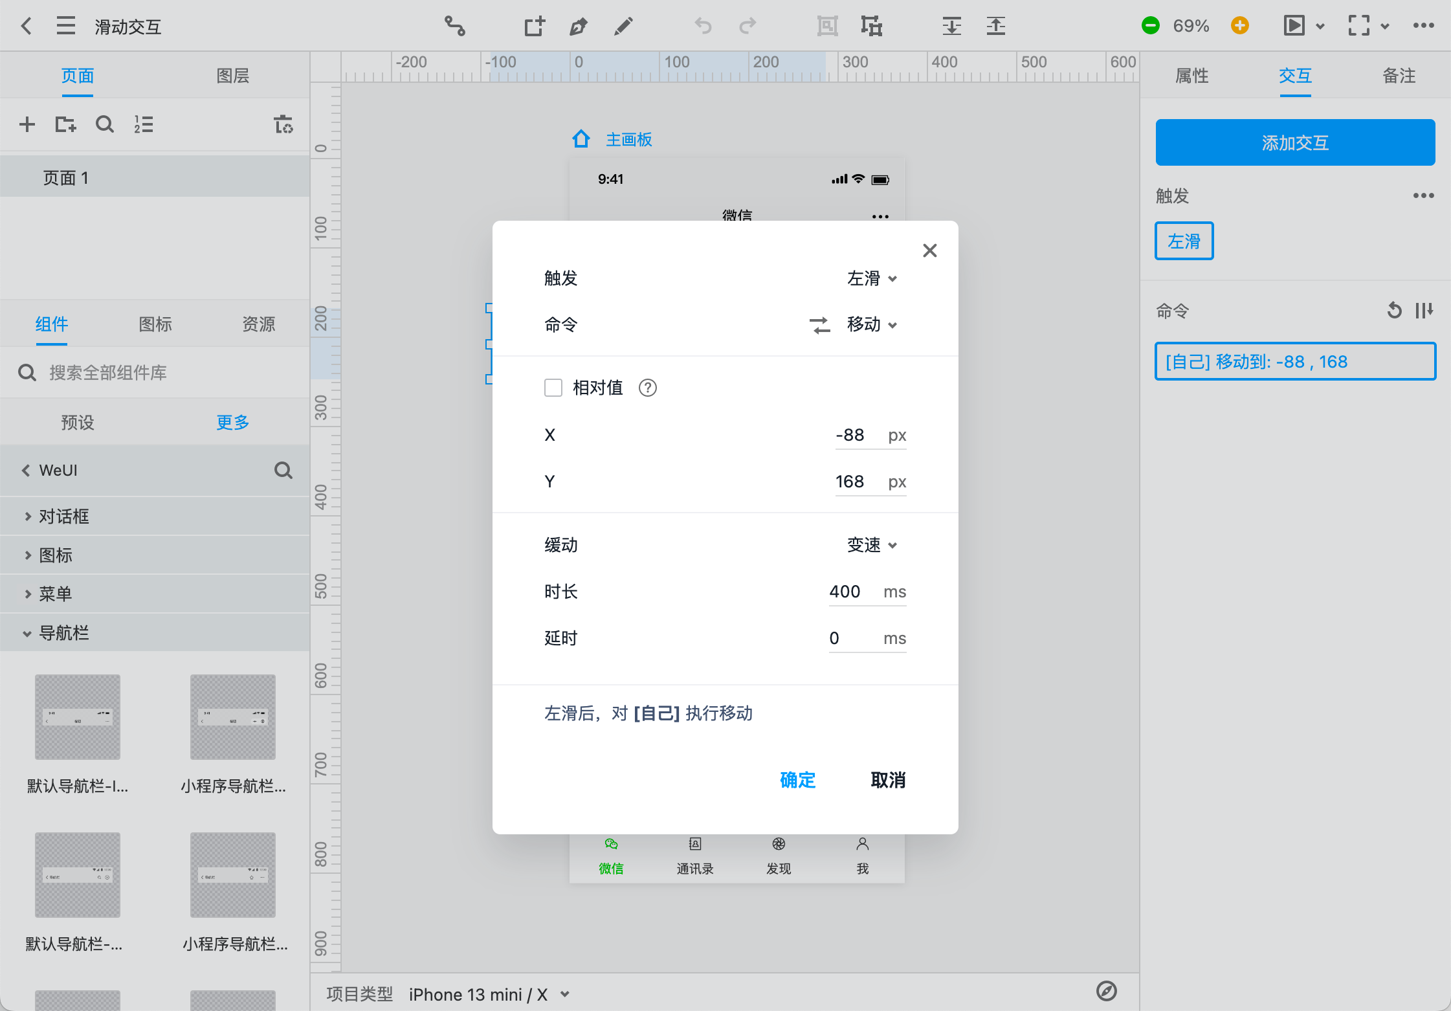Select the 默认导航栏 component thumbnail
Image resolution: width=1451 pixels, height=1011 pixels.
[77, 717]
